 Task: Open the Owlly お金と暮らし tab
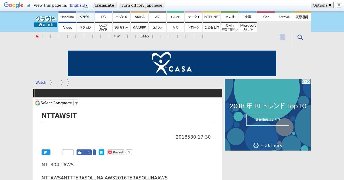pos(230,27)
